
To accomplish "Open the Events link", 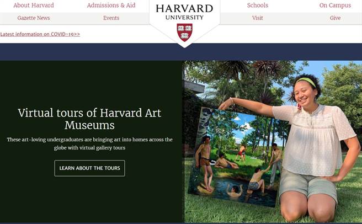I will point(111,18).
